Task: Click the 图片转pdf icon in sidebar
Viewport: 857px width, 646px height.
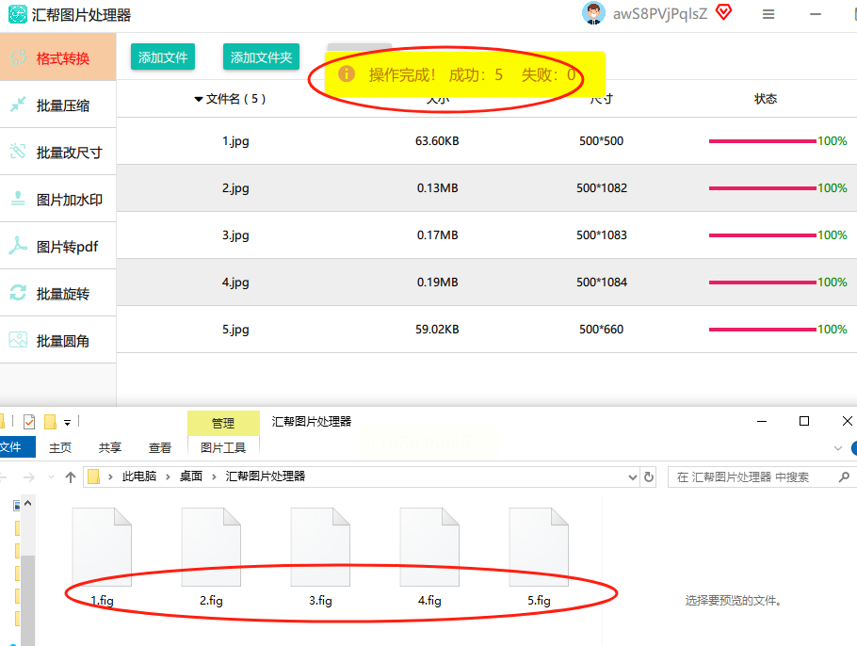Action: pos(18,246)
